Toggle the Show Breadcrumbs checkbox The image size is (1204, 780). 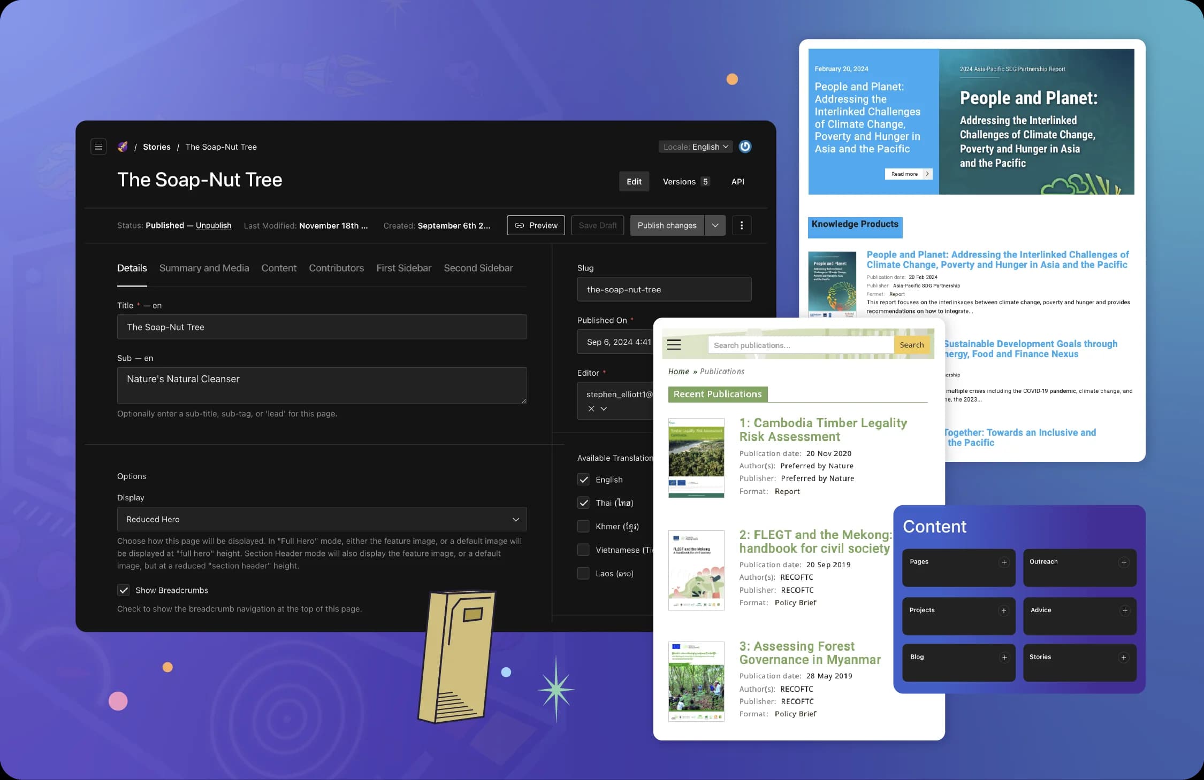coord(124,590)
